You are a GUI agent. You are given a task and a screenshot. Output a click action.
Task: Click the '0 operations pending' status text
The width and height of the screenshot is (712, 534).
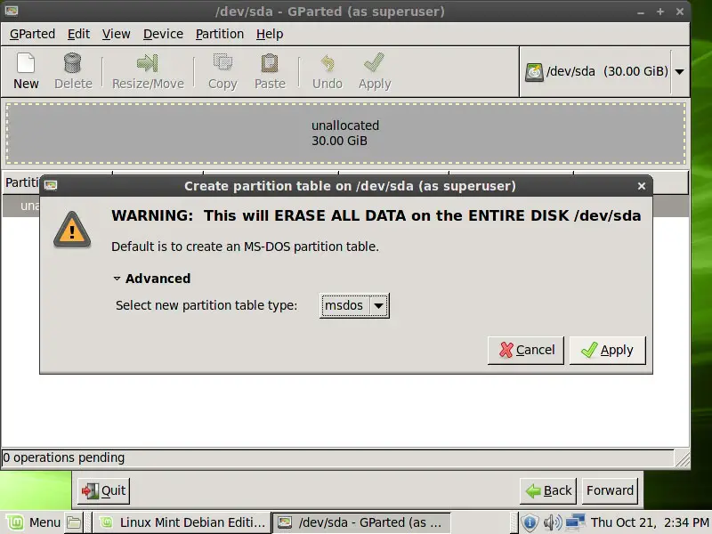click(x=63, y=457)
